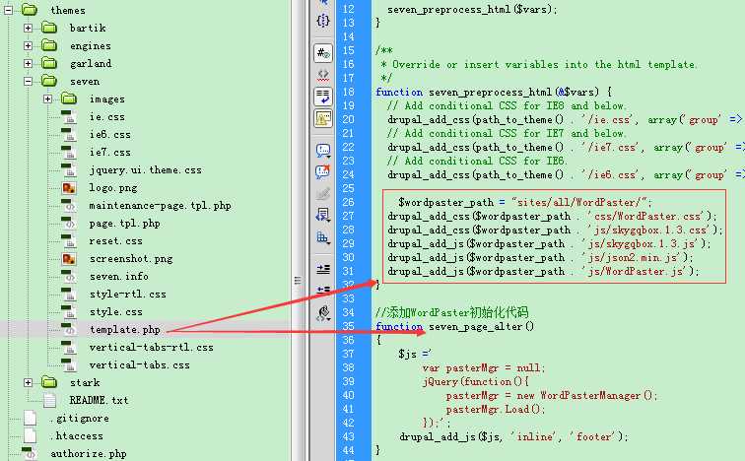Image resolution: width=745 pixels, height=461 pixels.
Task: Click the Remove Comment icon
Action: tap(323, 171)
